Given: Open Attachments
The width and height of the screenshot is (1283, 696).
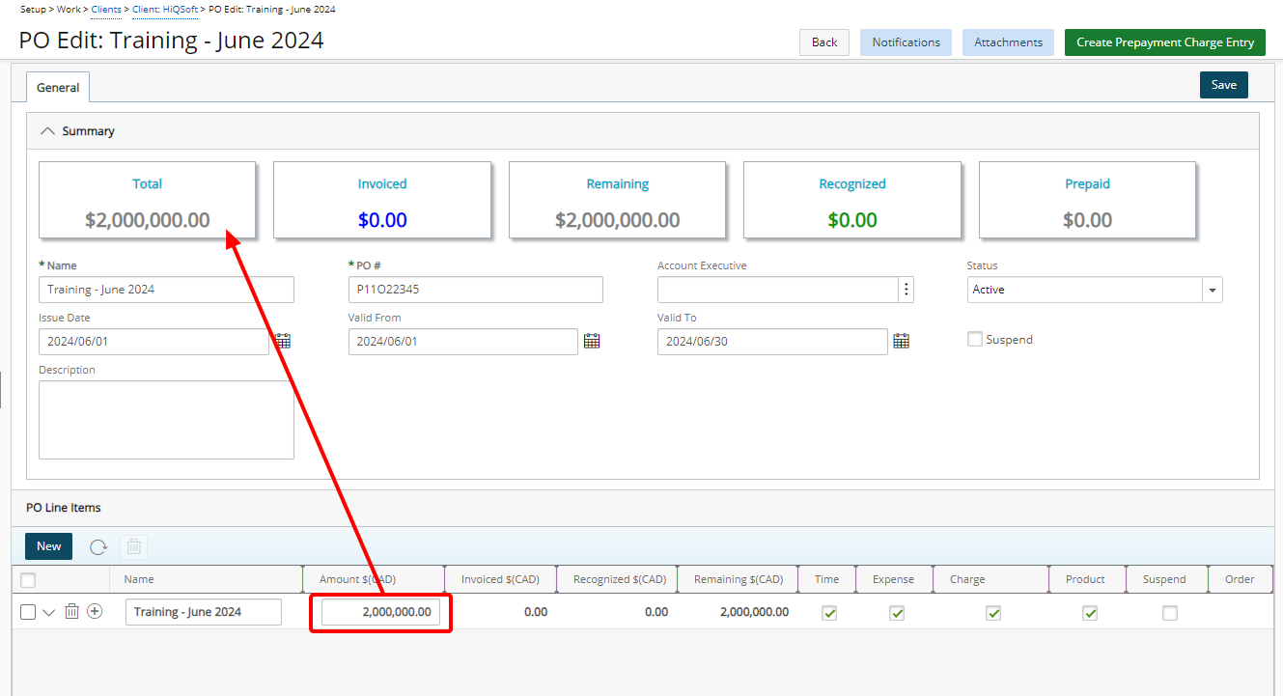Looking at the screenshot, I should (1008, 42).
